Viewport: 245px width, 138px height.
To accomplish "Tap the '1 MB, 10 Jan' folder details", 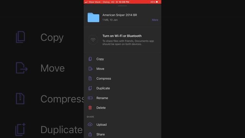I will pyautogui.click(x=110, y=20).
